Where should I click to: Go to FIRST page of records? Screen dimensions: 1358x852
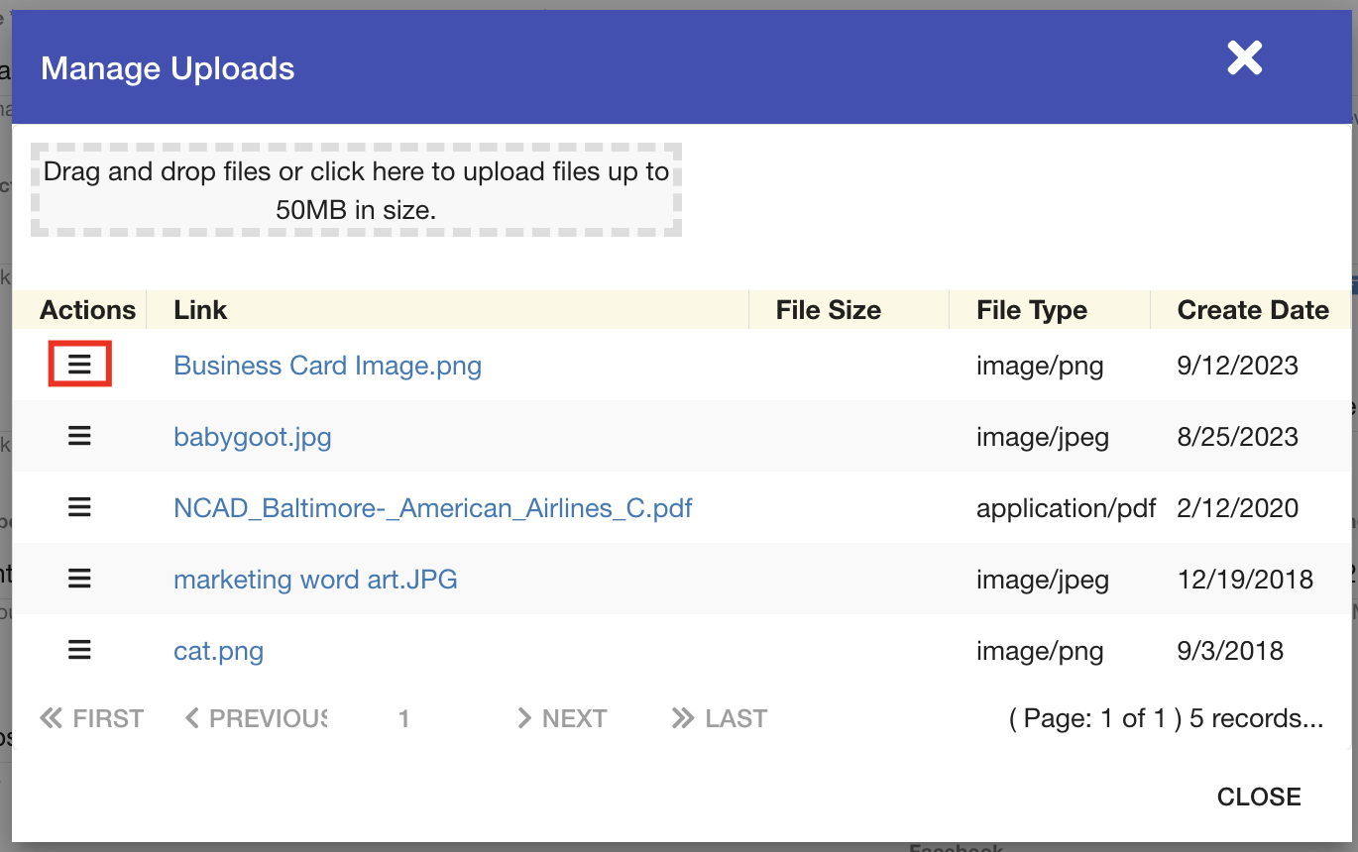92,718
